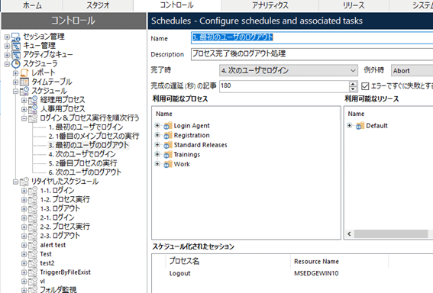Click the 1-2. プロセス実行 schedule icon
This screenshot has width=433, height=293.
pos(33,199)
